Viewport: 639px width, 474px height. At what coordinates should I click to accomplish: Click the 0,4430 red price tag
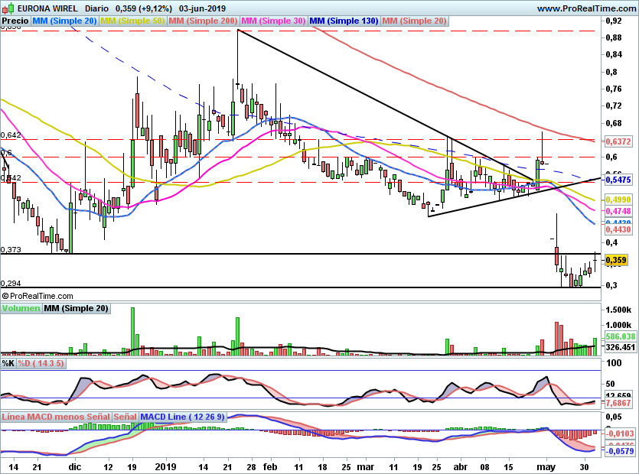618,229
